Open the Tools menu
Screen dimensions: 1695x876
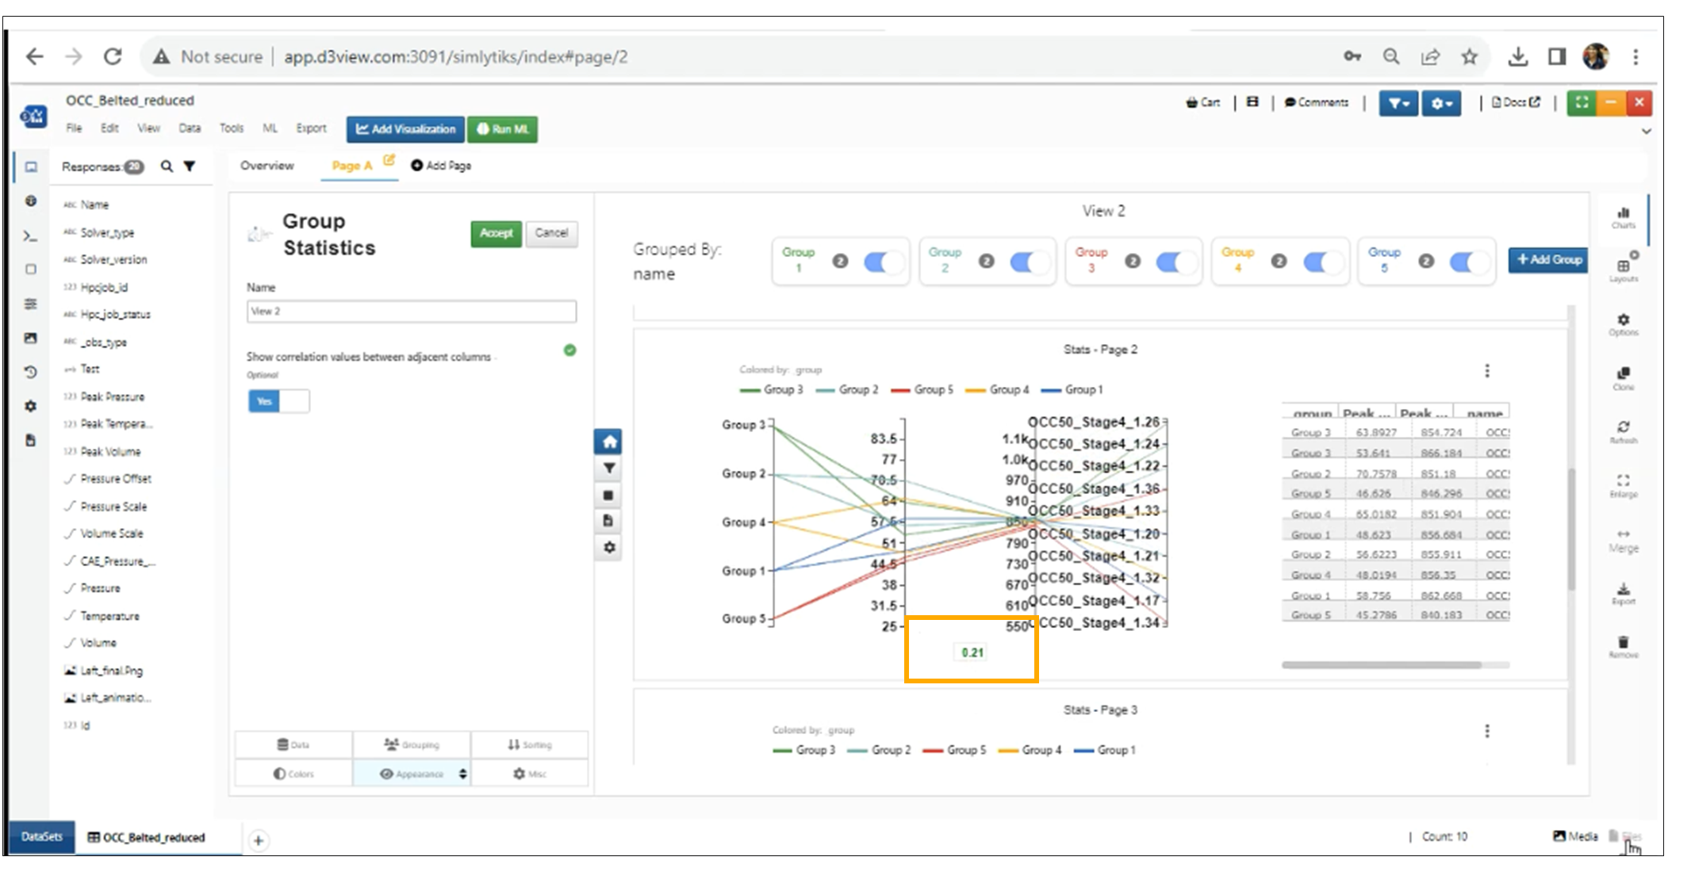point(232,128)
